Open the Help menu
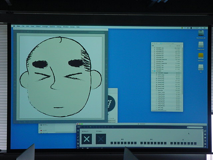Viewport: 213px width, 160px height. click(78, 27)
